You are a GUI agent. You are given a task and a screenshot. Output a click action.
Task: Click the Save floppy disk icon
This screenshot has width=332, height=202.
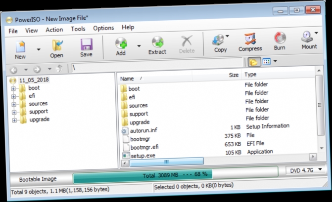pos(87,44)
